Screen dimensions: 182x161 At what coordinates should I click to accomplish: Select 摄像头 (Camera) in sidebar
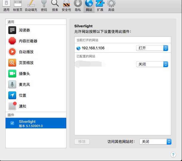(x=36, y=74)
